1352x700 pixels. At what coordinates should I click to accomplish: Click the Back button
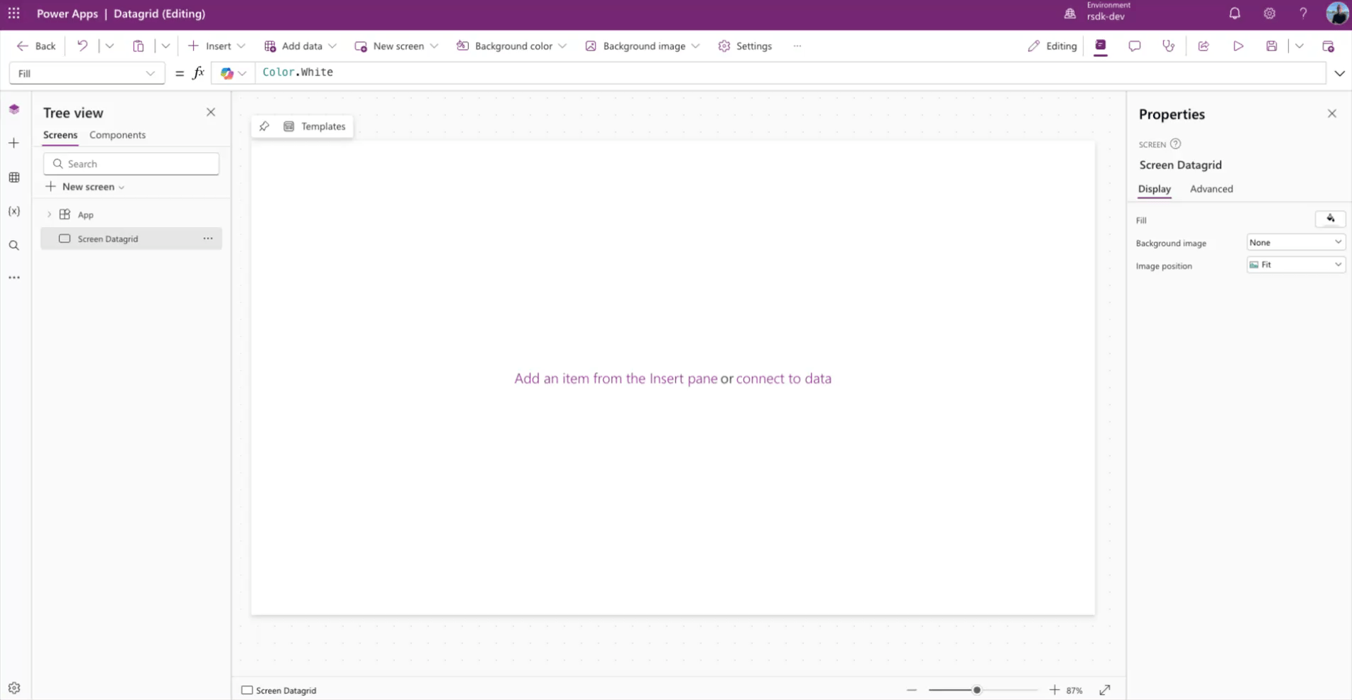click(36, 46)
